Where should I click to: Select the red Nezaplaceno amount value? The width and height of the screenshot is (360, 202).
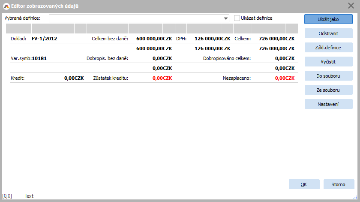click(x=285, y=78)
